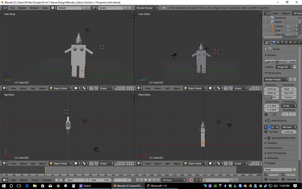Click the output folder browse icon
The height and width of the screenshot is (189, 302).
[295, 169]
